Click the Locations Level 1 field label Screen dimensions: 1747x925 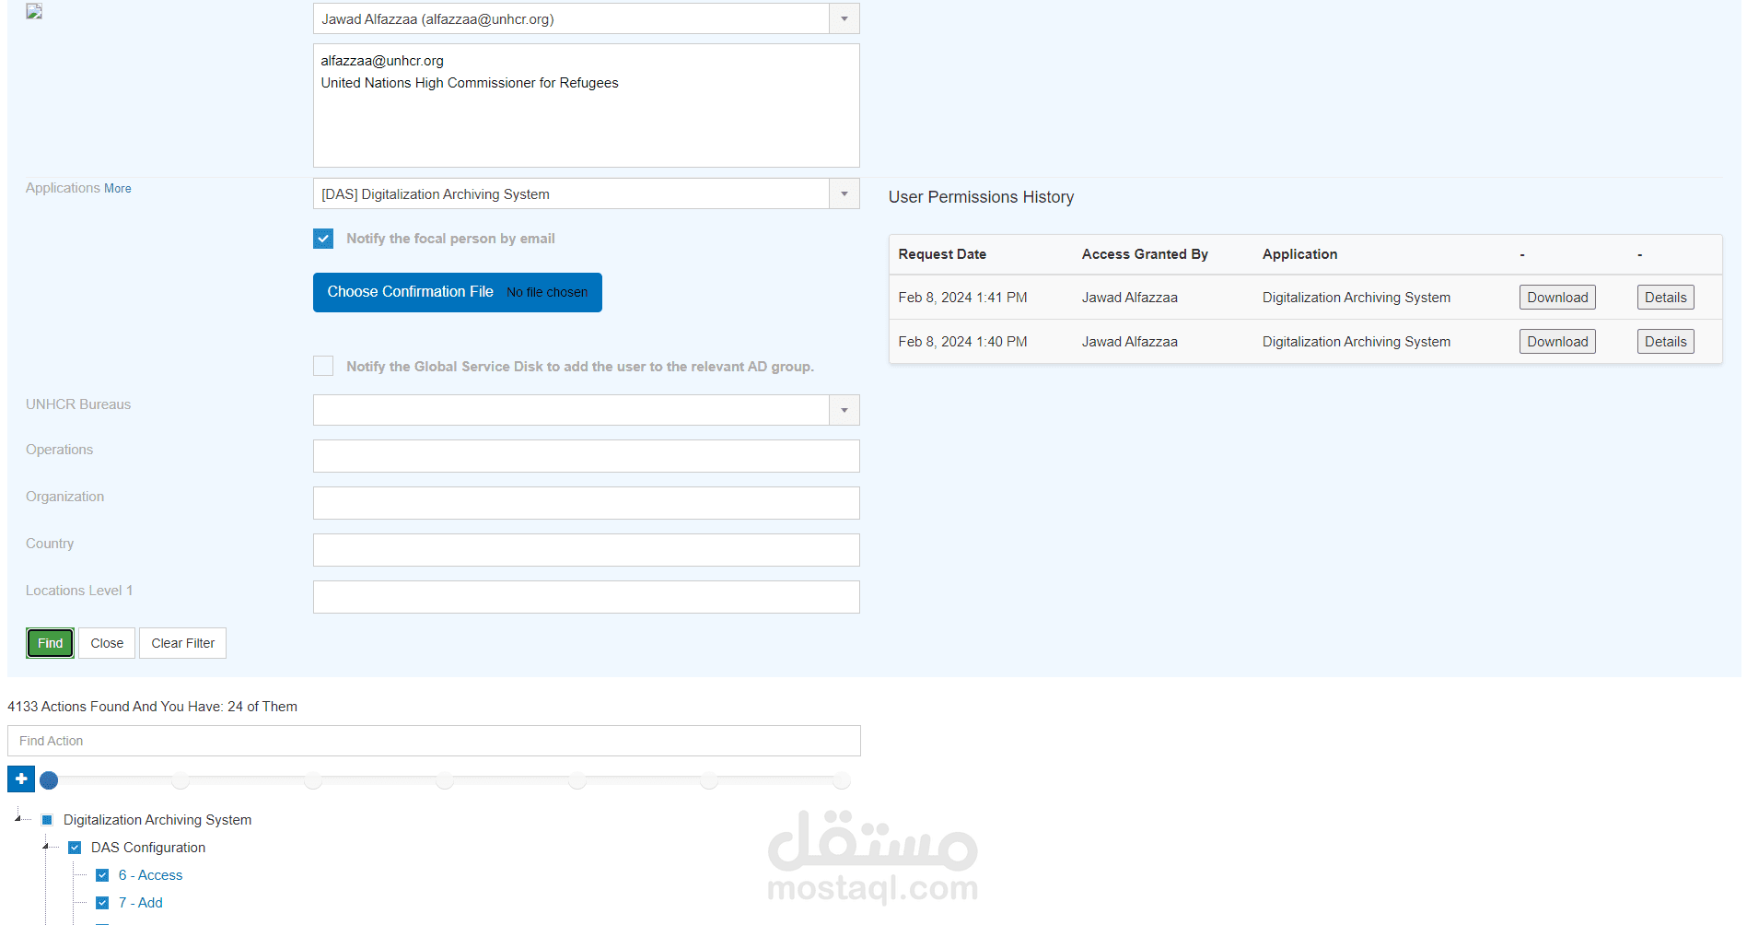(x=79, y=591)
